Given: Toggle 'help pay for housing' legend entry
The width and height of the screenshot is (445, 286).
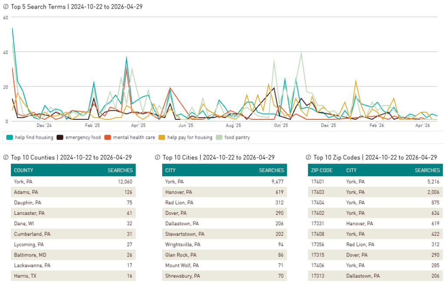Looking at the screenshot, I should pos(186,138).
